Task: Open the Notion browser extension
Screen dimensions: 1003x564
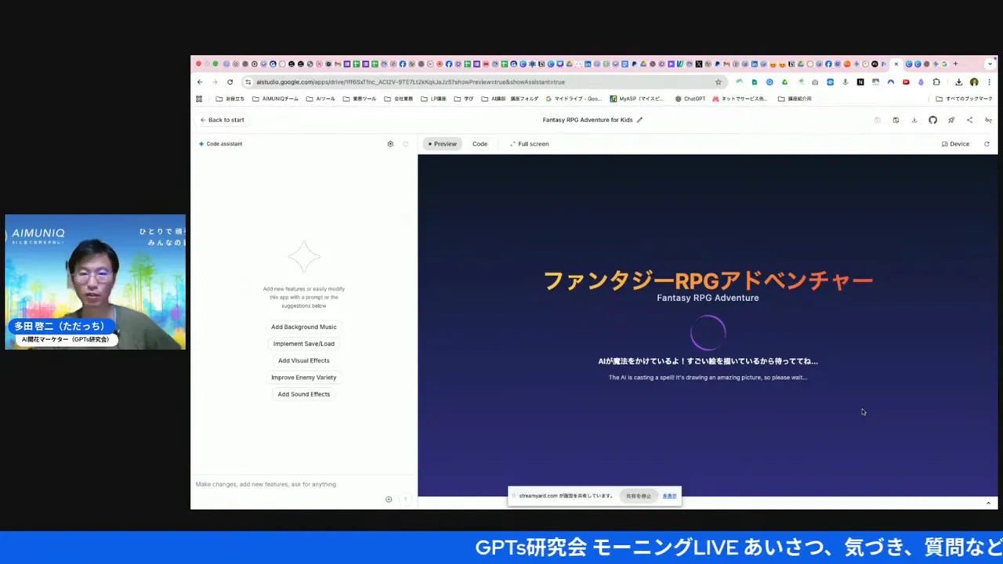Action: (x=860, y=81)
